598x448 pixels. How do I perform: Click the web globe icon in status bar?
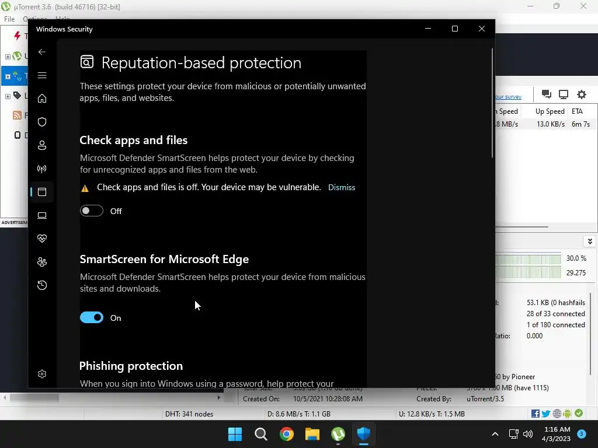click(557, 414)
